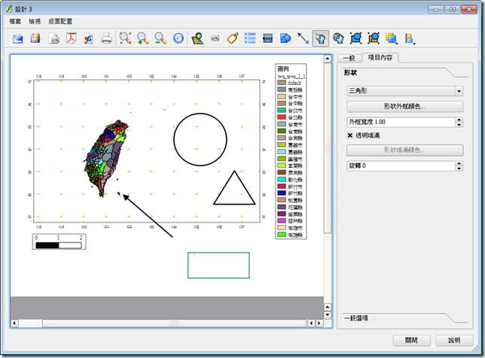Select the scale bar item below the map

[x=59, y=241]
